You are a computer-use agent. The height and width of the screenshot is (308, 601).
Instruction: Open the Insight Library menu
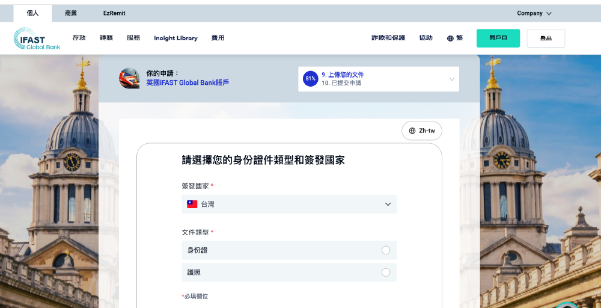pos(175,38)
